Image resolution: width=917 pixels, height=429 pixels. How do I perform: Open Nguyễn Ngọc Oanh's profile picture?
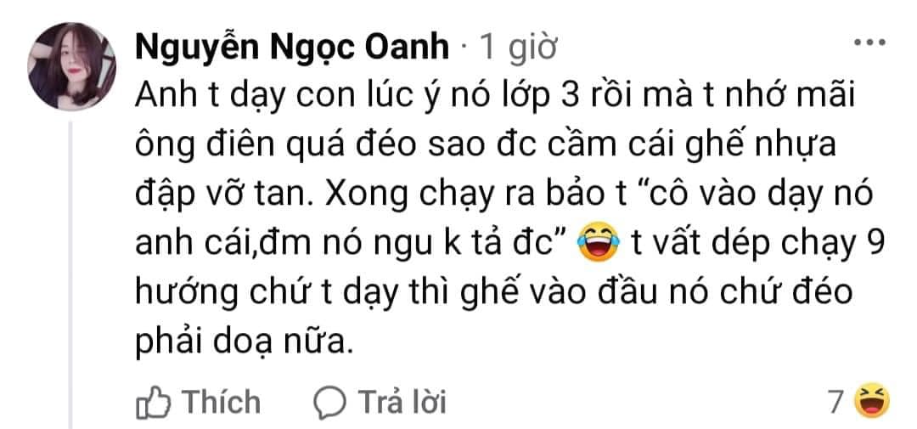pos(72,67)
